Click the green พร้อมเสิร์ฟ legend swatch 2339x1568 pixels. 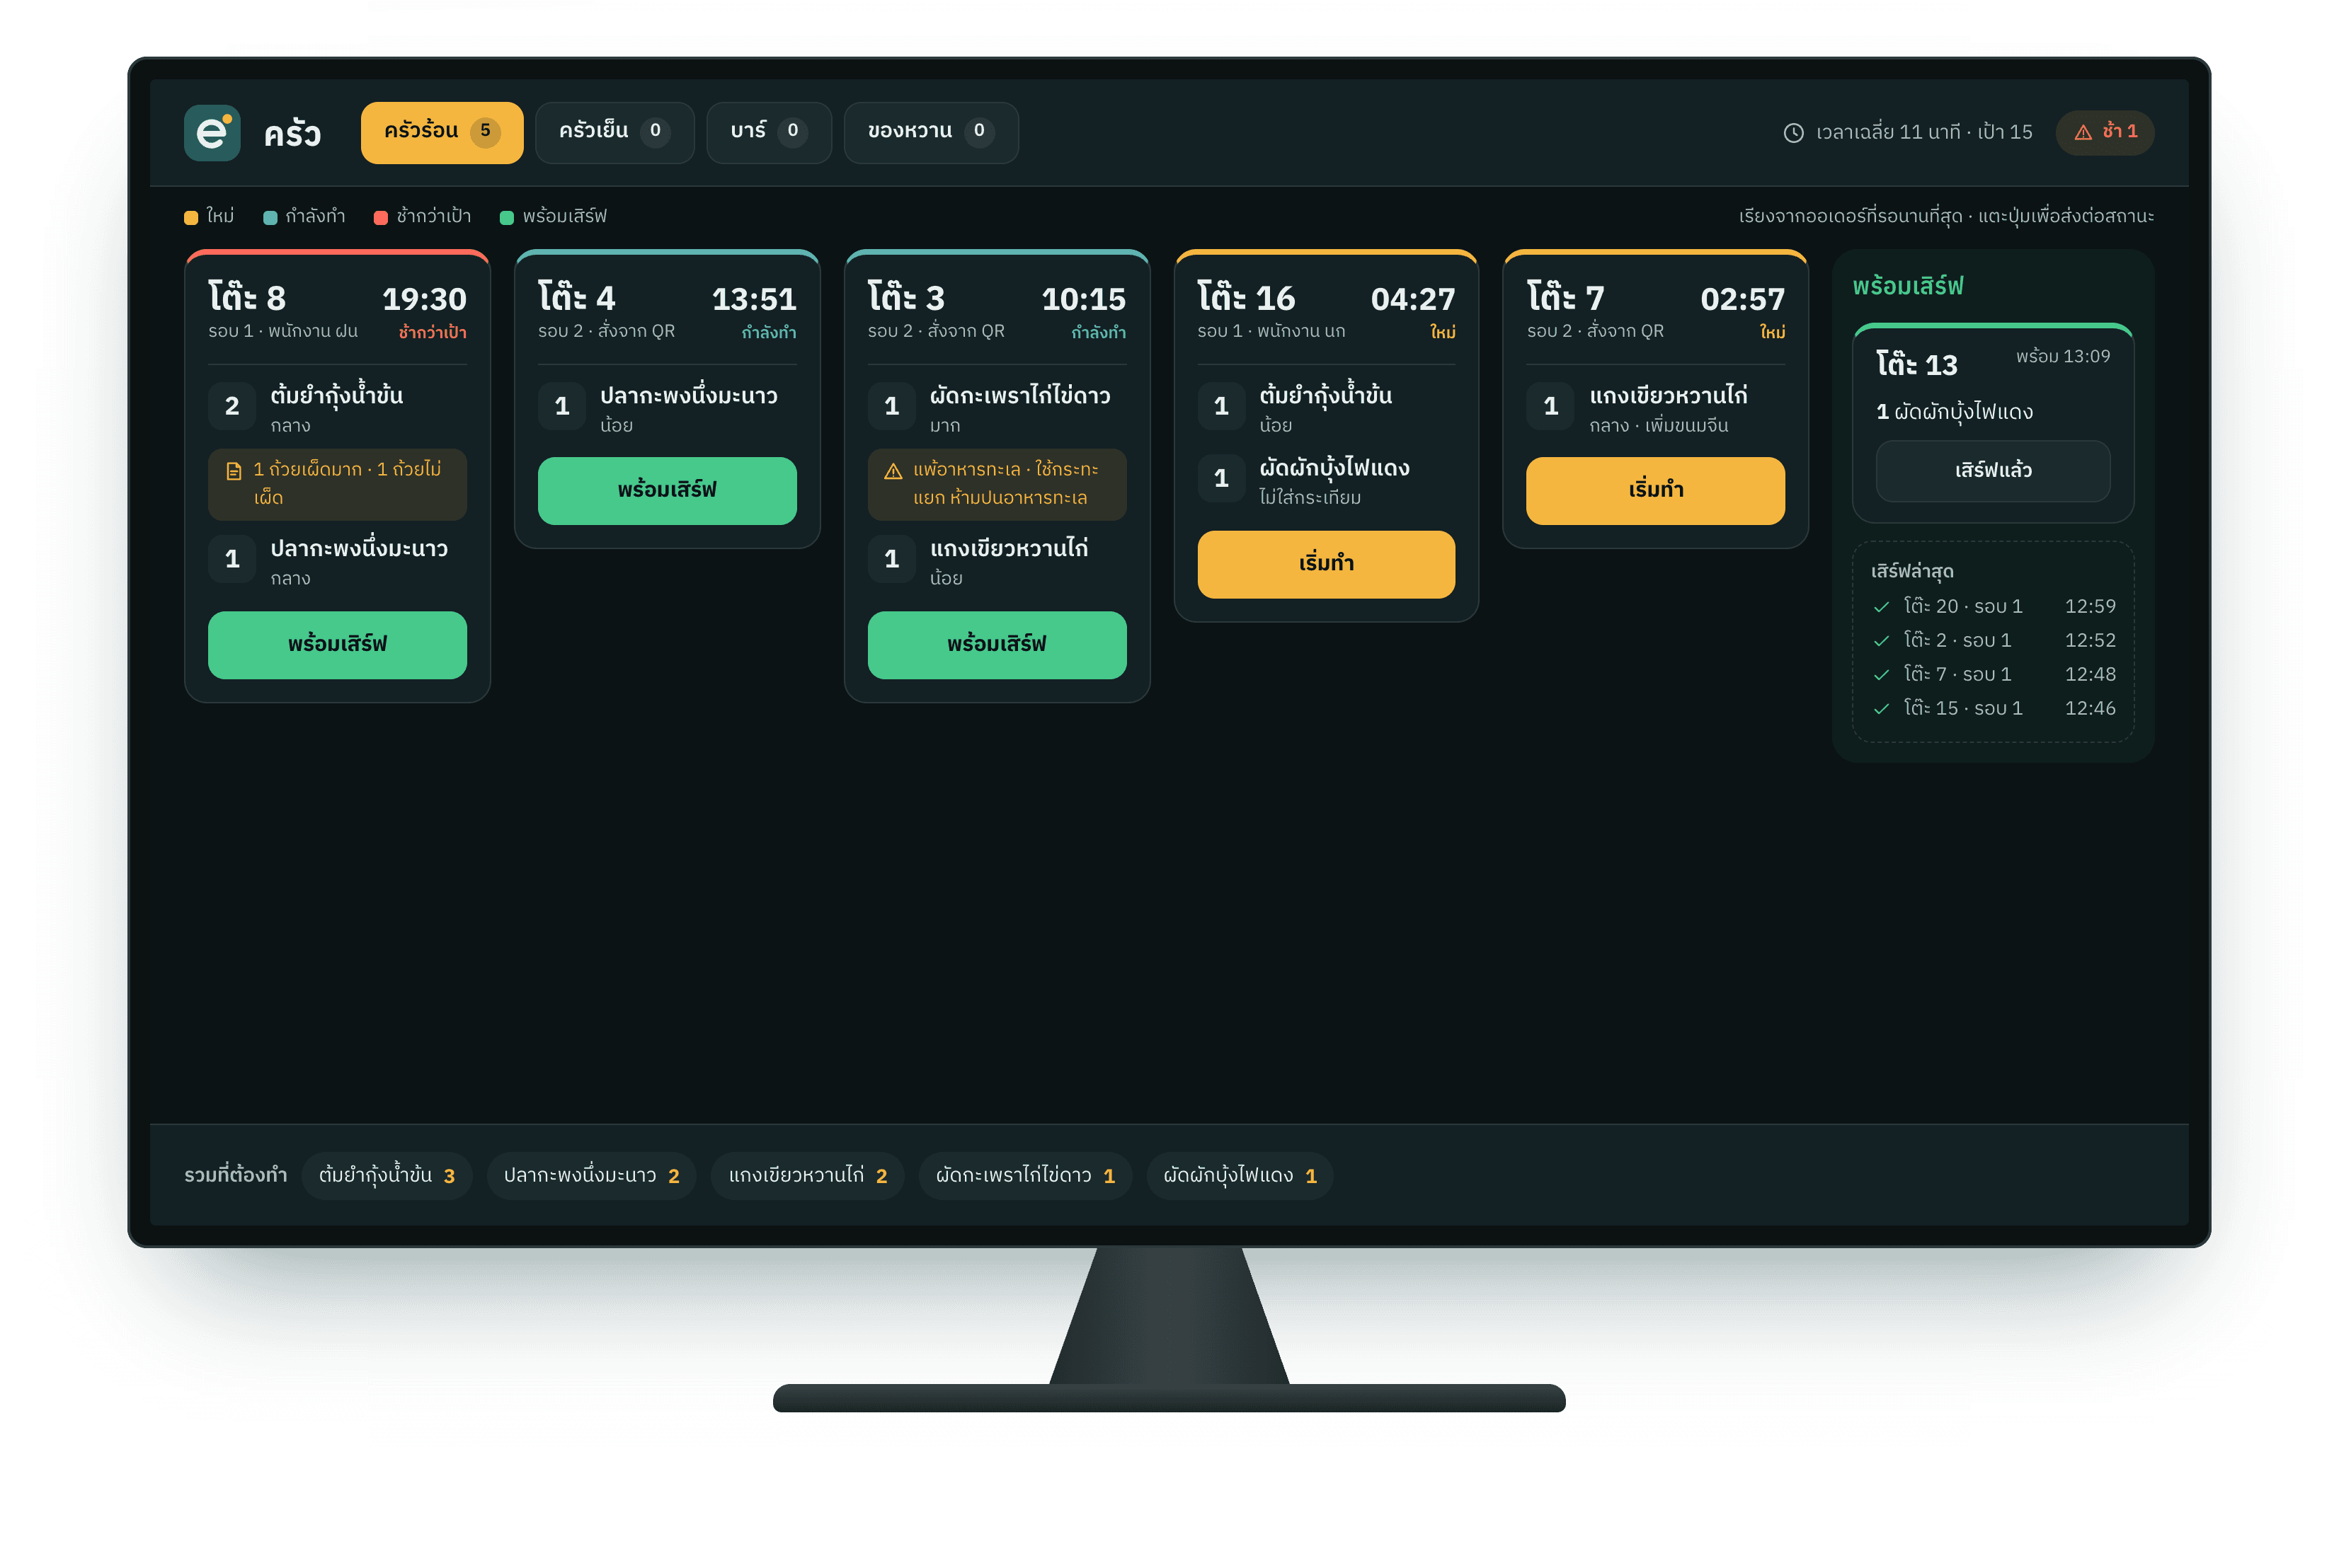[506, 218]
